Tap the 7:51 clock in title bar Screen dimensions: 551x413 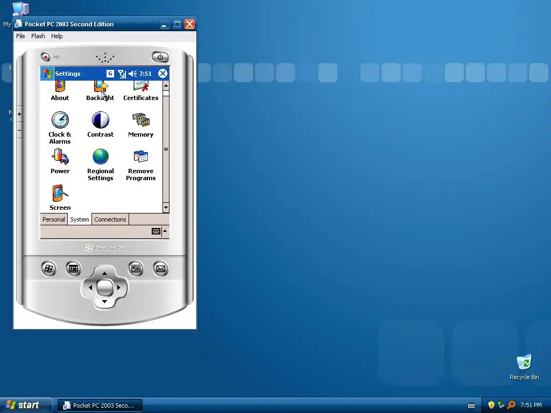(x=145, y=73)
